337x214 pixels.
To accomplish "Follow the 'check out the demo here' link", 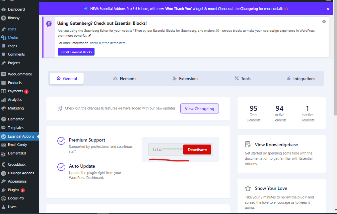I will tap(108, 43).
